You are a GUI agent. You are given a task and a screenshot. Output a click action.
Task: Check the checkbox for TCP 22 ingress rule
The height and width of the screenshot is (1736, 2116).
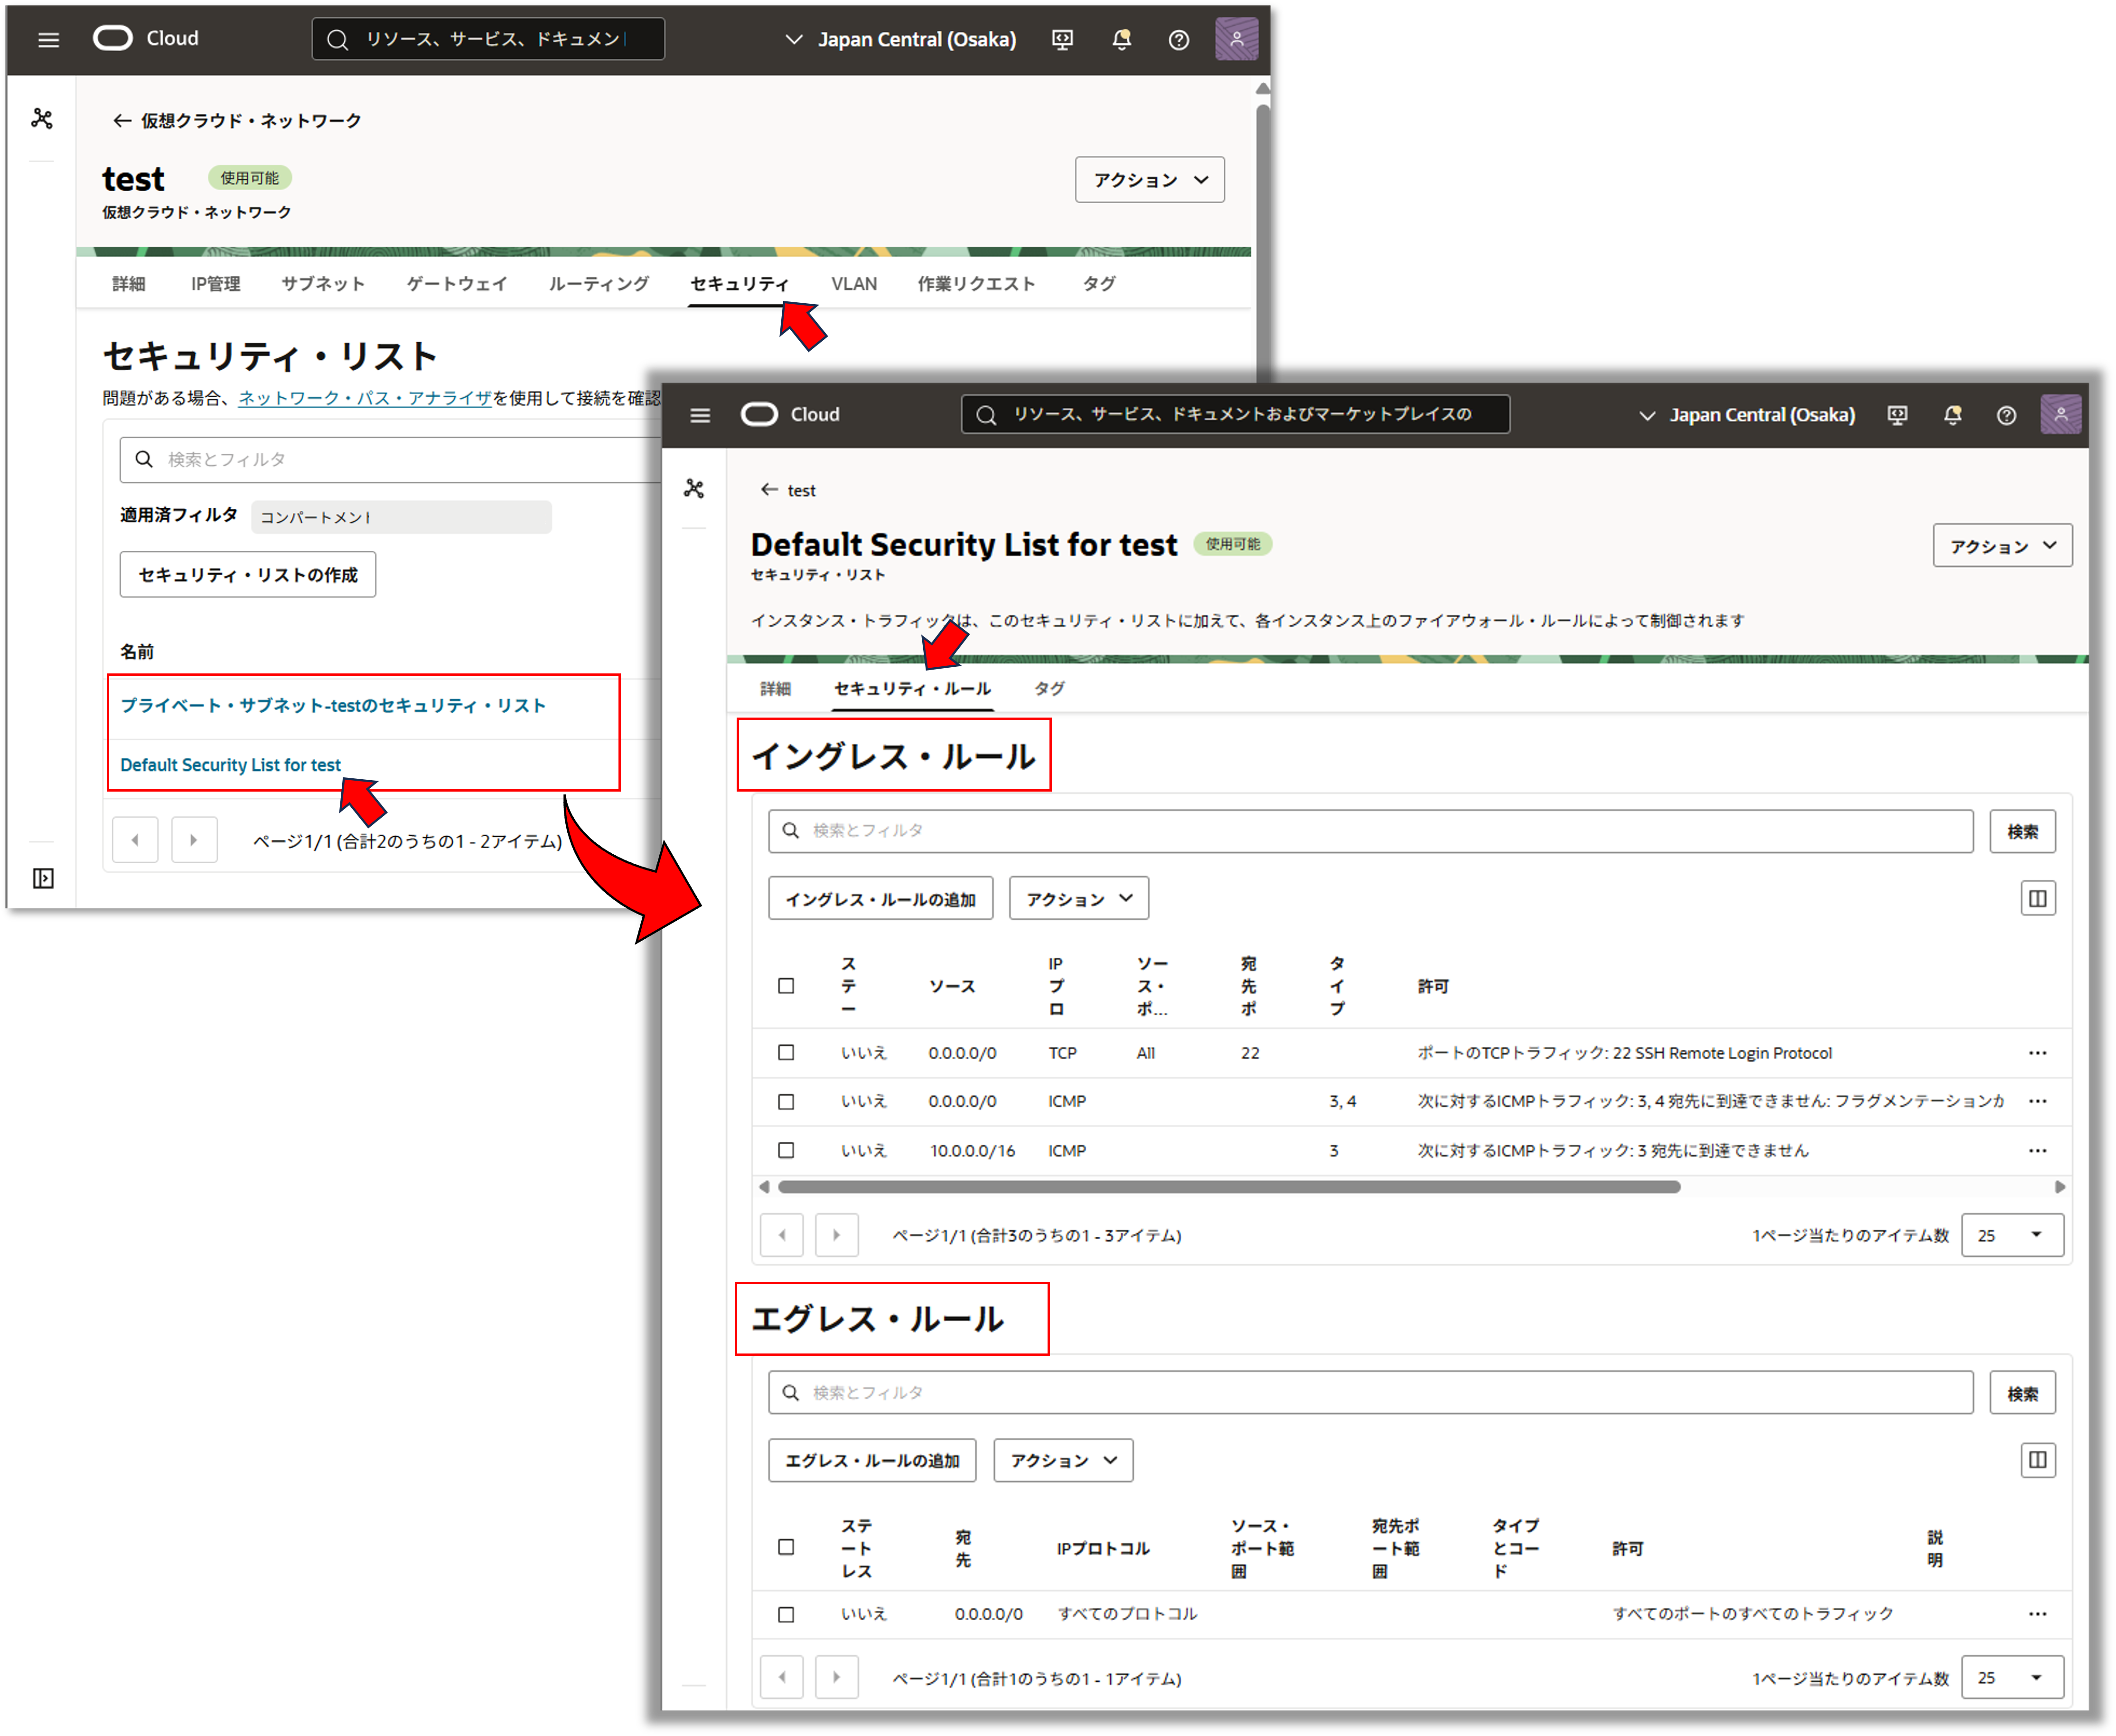[x=786, y=1053]
